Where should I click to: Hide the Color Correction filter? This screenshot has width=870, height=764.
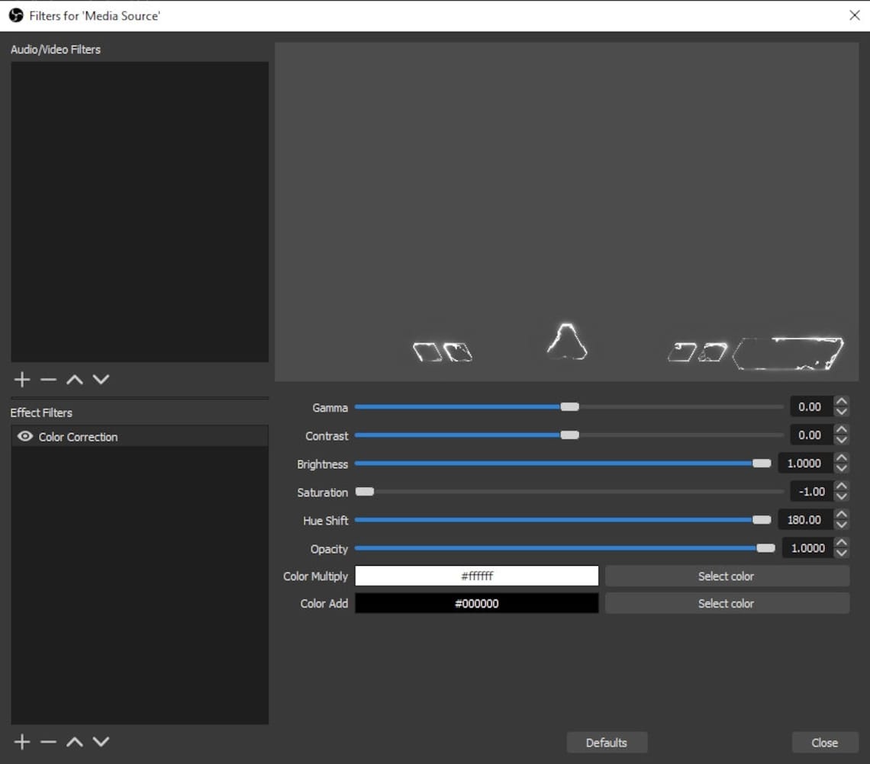[25, 436]
